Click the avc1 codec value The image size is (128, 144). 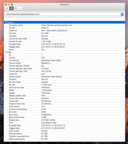43,74
